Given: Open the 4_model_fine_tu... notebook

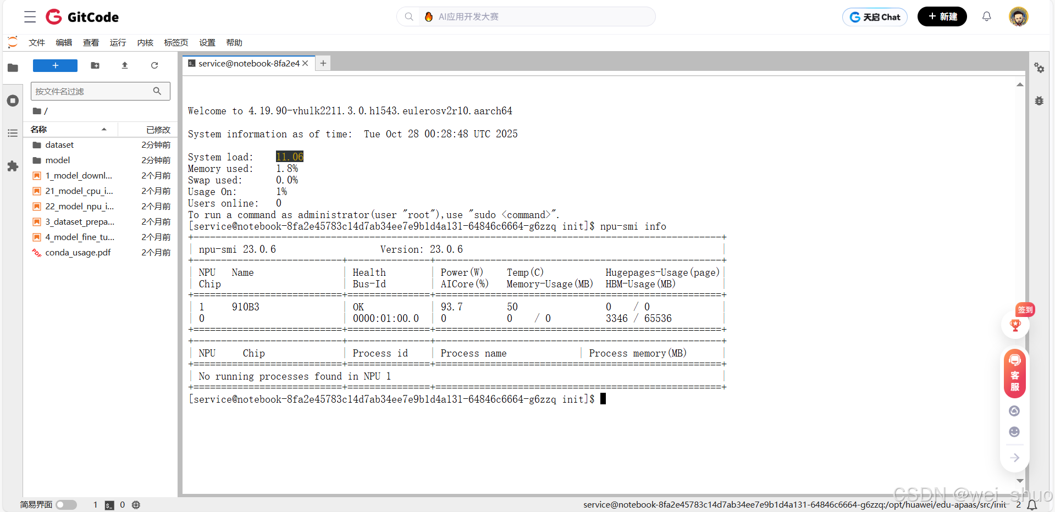Looking at the screenshot, I should tap(101, 237).
